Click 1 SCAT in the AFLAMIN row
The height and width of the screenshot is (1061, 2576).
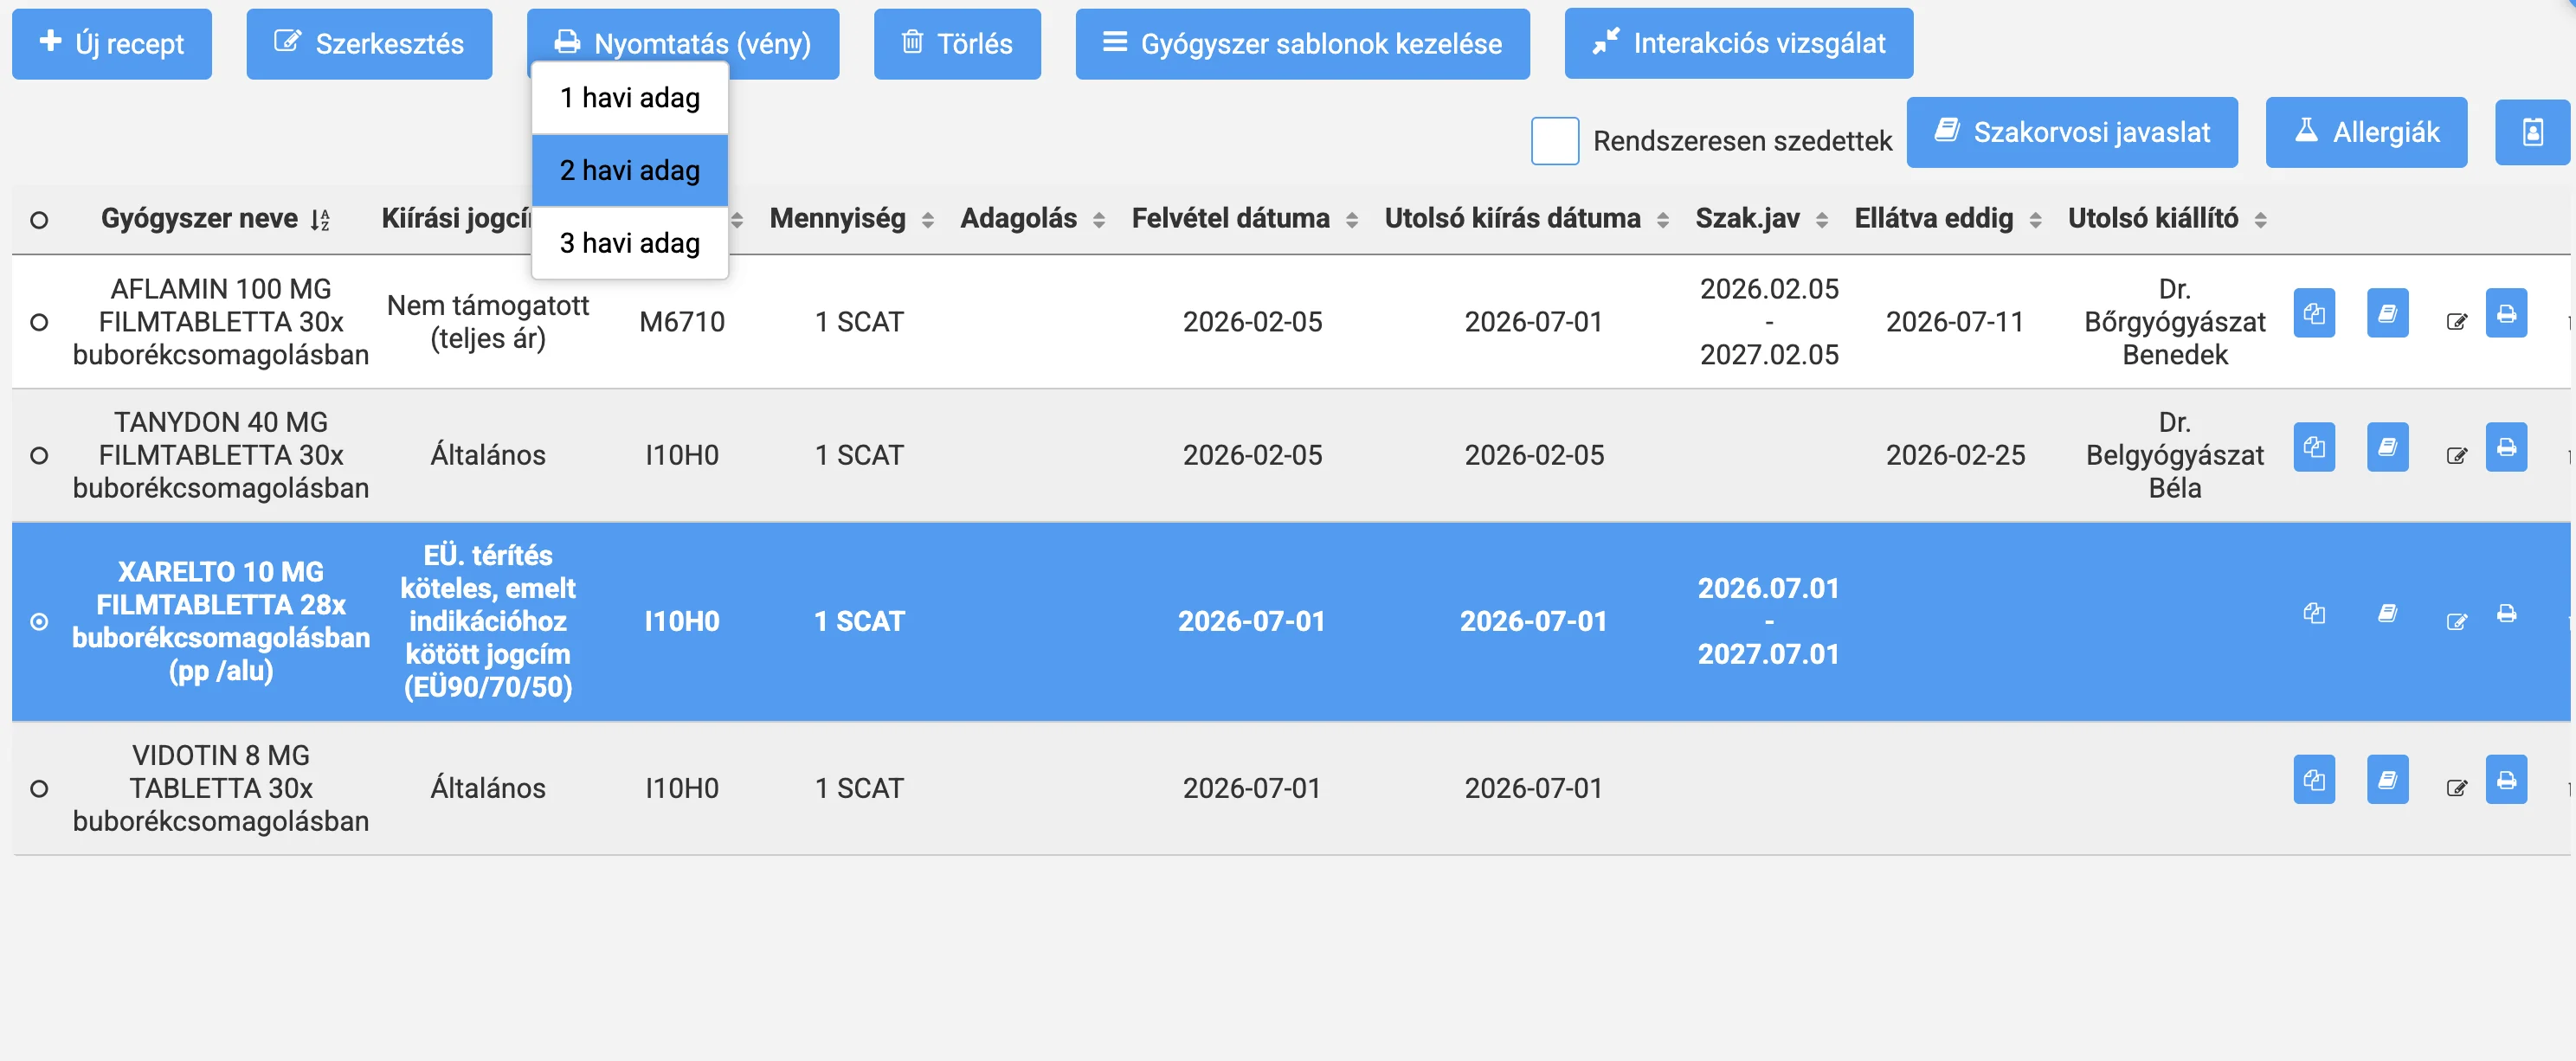(x=859, y=322)
